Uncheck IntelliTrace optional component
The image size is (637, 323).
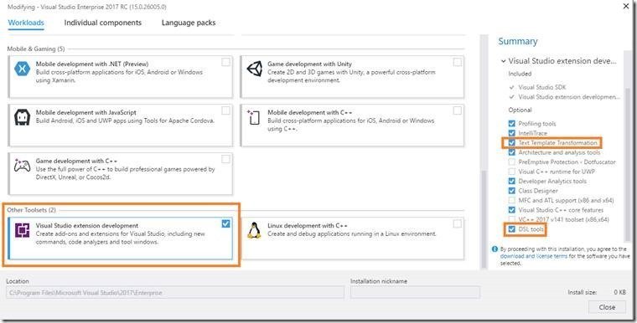(512, 133)
